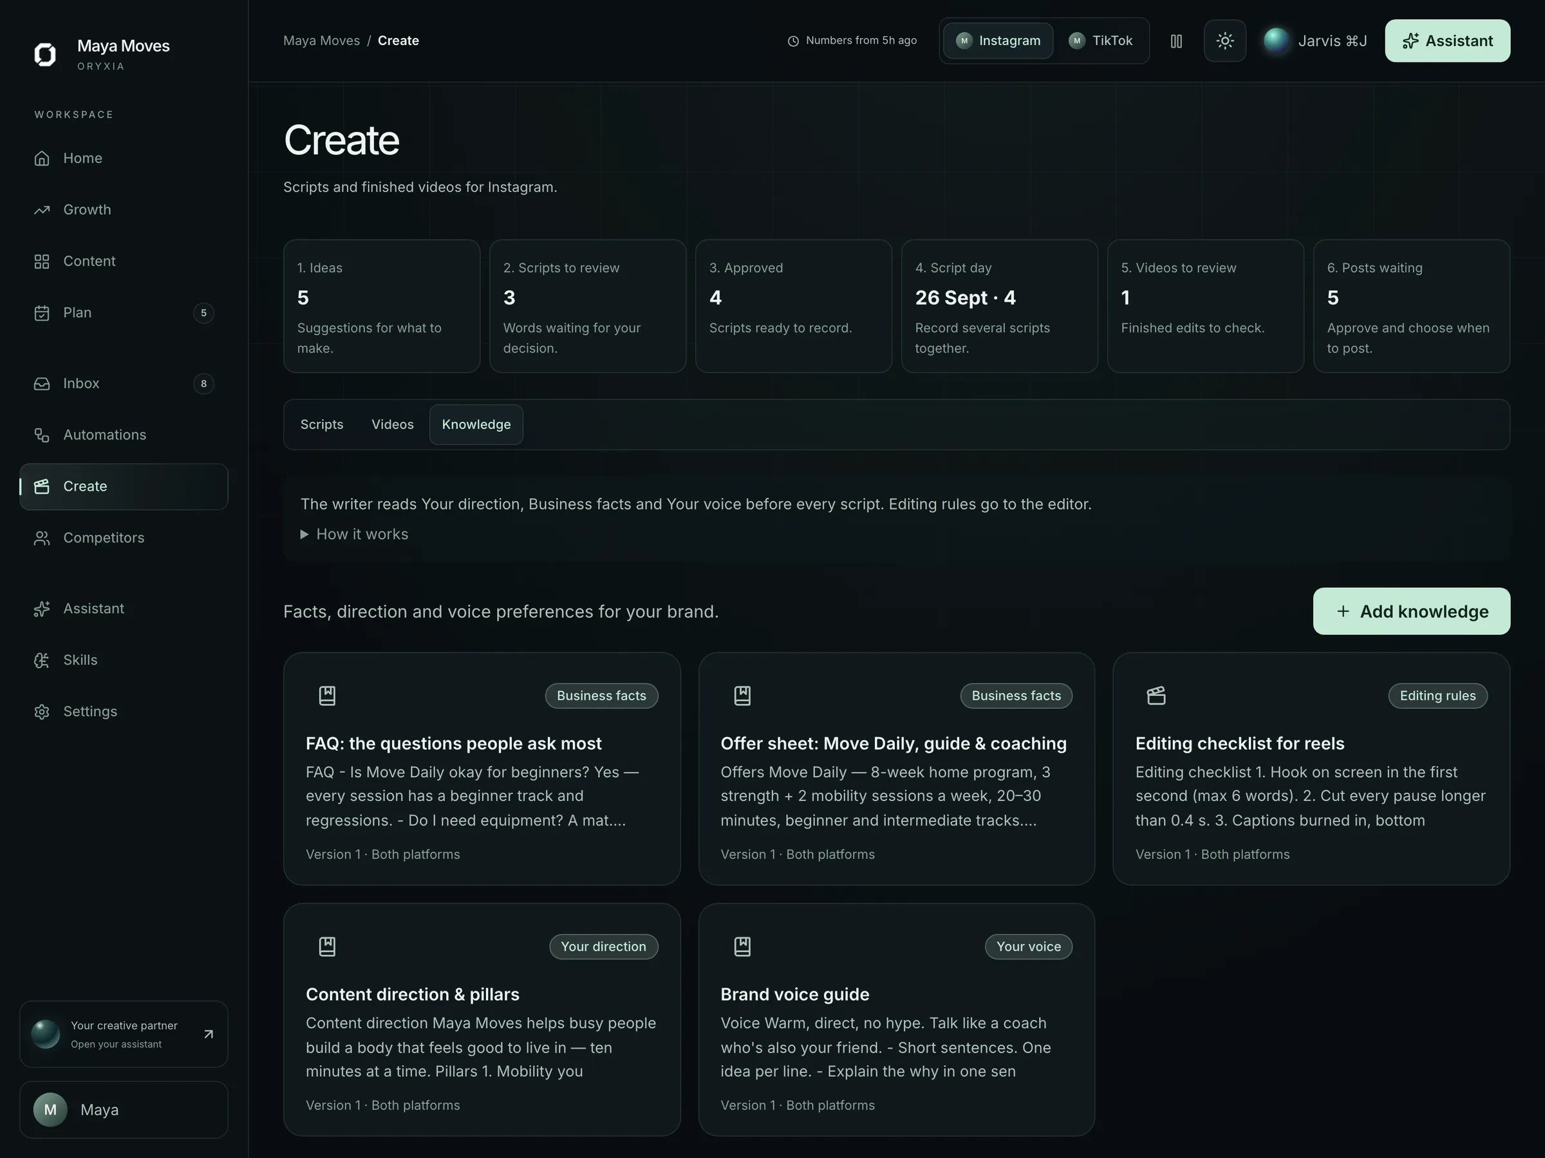Open the Offer sheet Move Daily card
This screenshot has height=1158, width=1545.
point(897,769)
